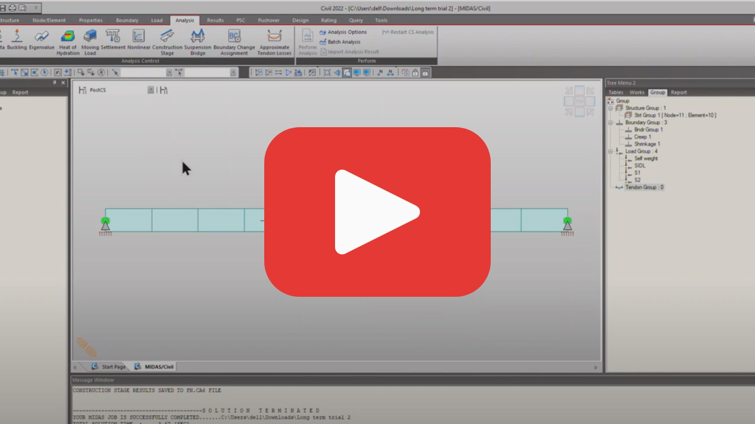
Task: Open Heat of Hydration analysis control
Action: pos(68,42)
